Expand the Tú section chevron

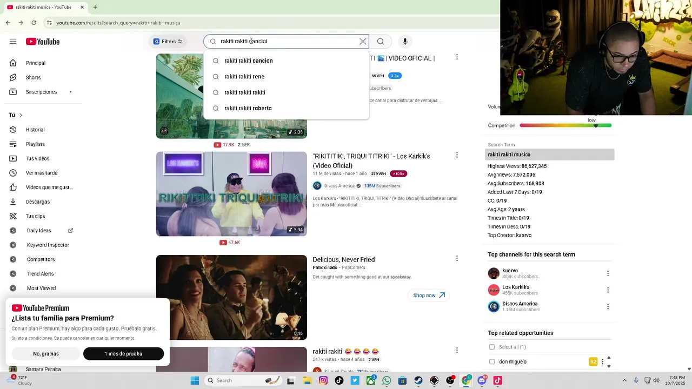(21, 115)
